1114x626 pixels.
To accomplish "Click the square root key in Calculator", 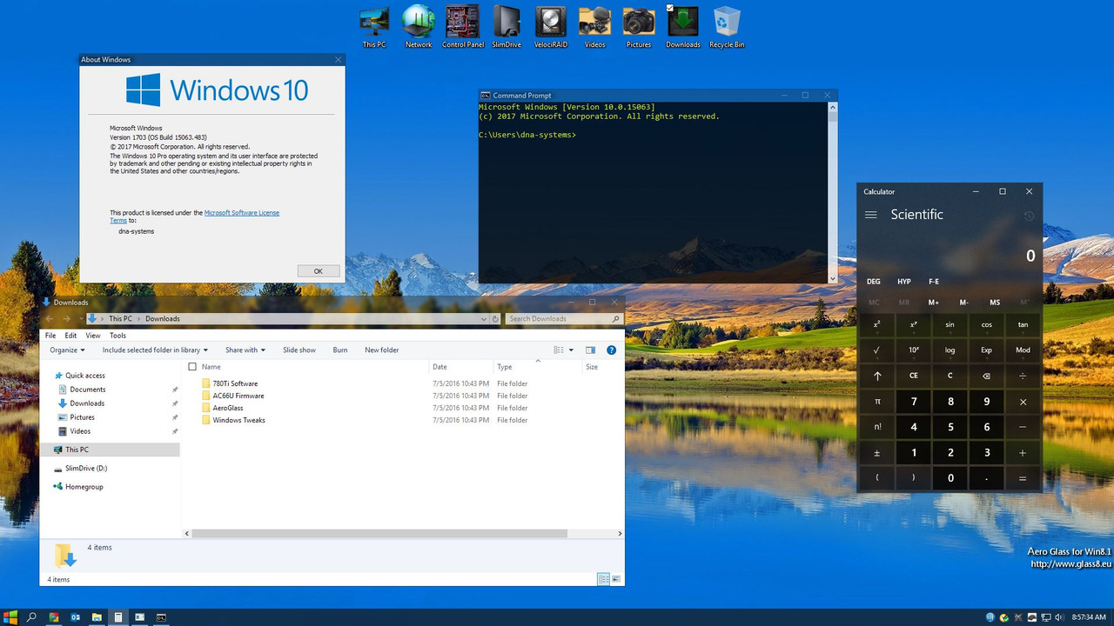I will [x=877, y=350].
